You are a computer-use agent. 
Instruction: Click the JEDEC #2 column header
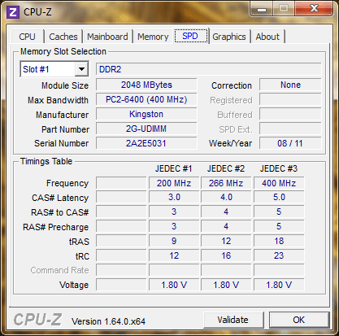click(x=226, y=168)
